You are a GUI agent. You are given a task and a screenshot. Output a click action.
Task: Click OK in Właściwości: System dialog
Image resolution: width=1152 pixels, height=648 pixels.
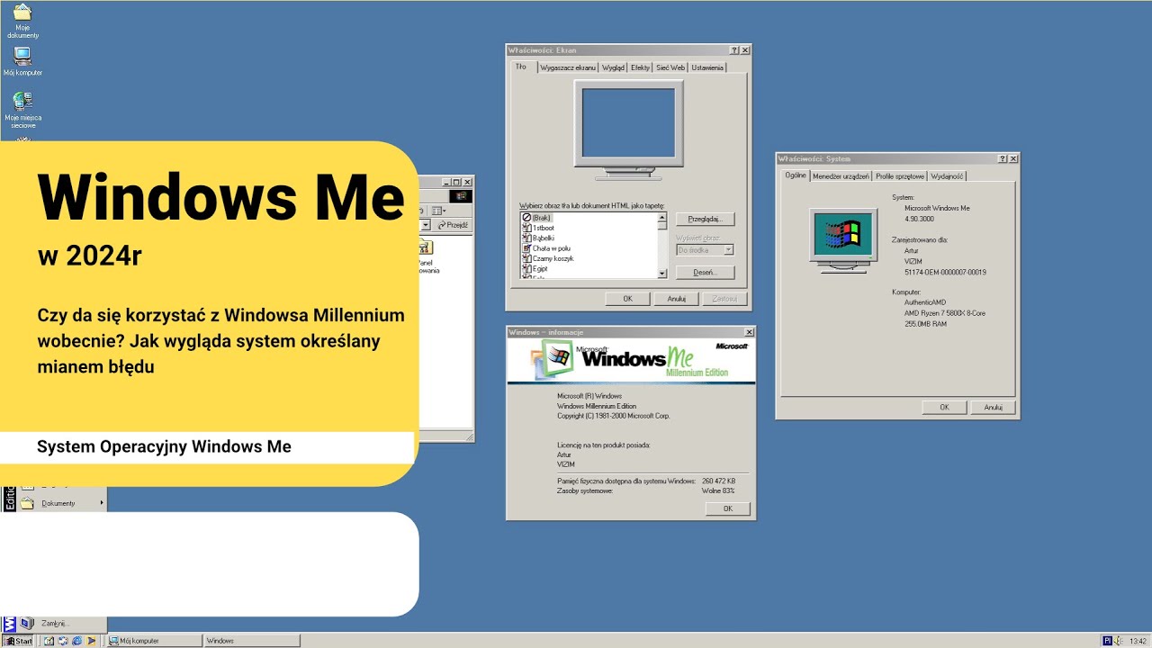944,407
